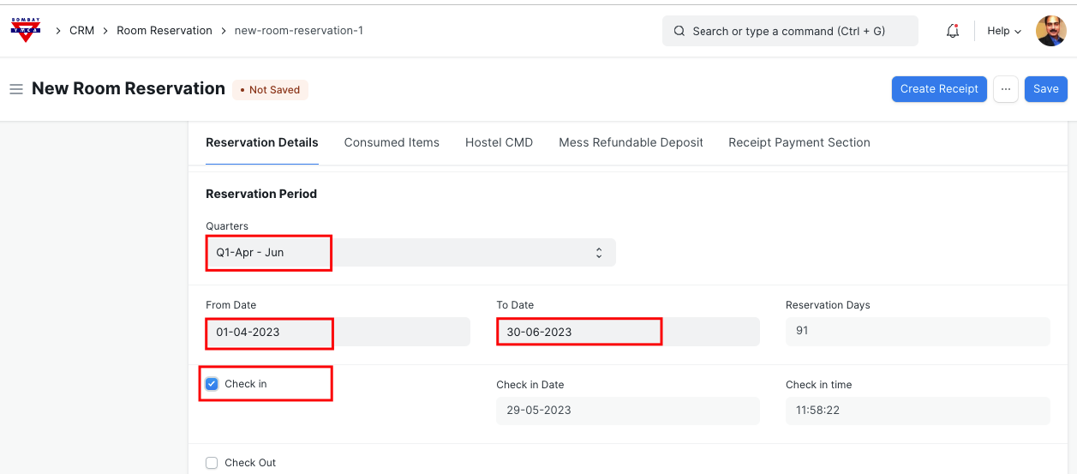Click the user profile avatar

tap(1050, 31)
